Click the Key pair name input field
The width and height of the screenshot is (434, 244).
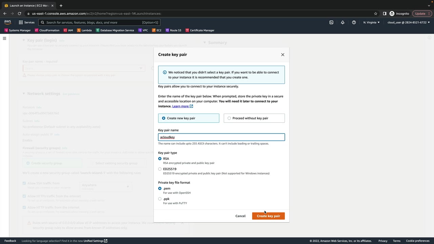point(221,137)
